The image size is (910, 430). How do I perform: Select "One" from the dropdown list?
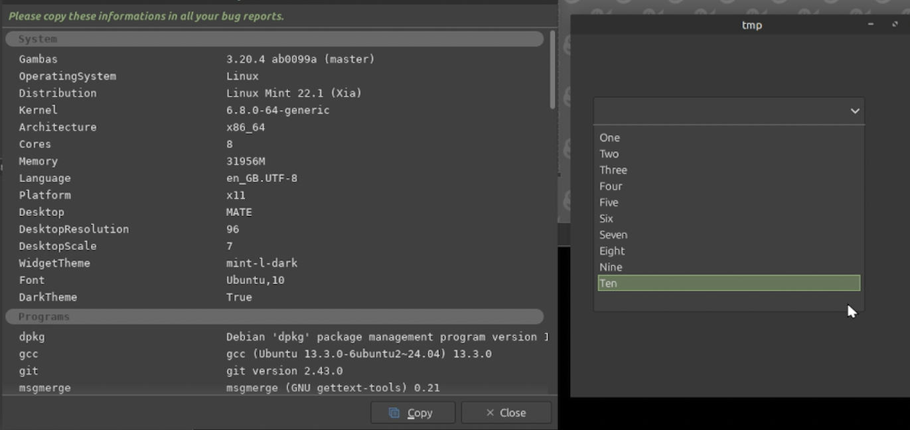click(609, 138)
